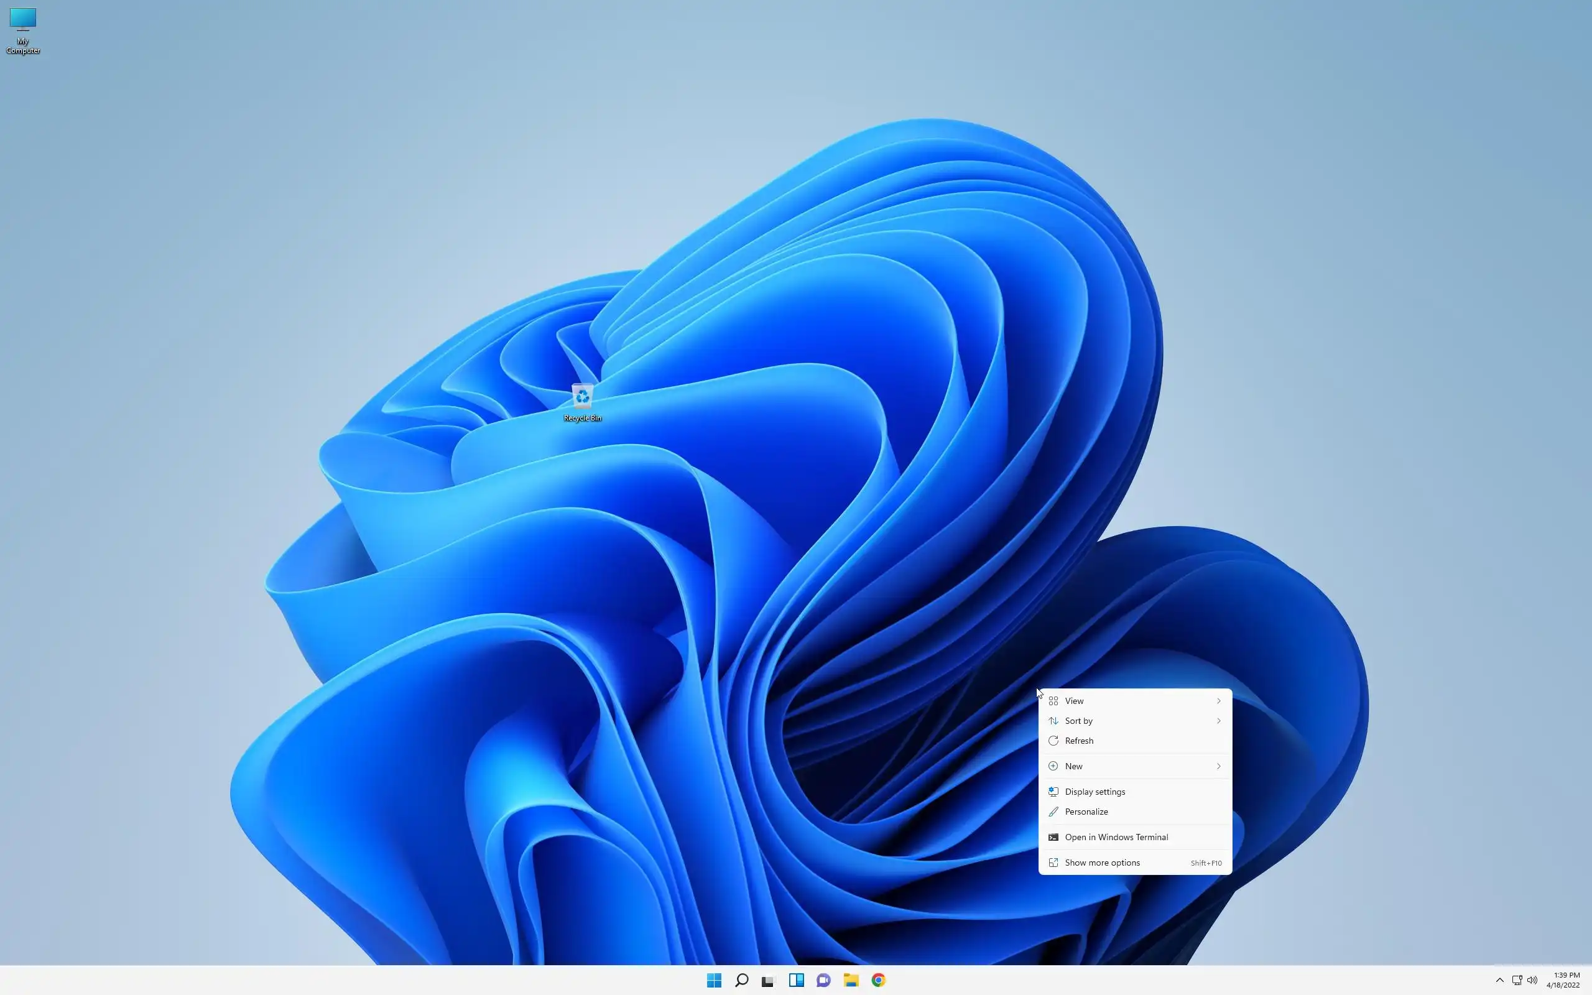Launch Teams Chat from taskbar
The width and height of the screenshot is (1592, 995).
tap(823, 980)
